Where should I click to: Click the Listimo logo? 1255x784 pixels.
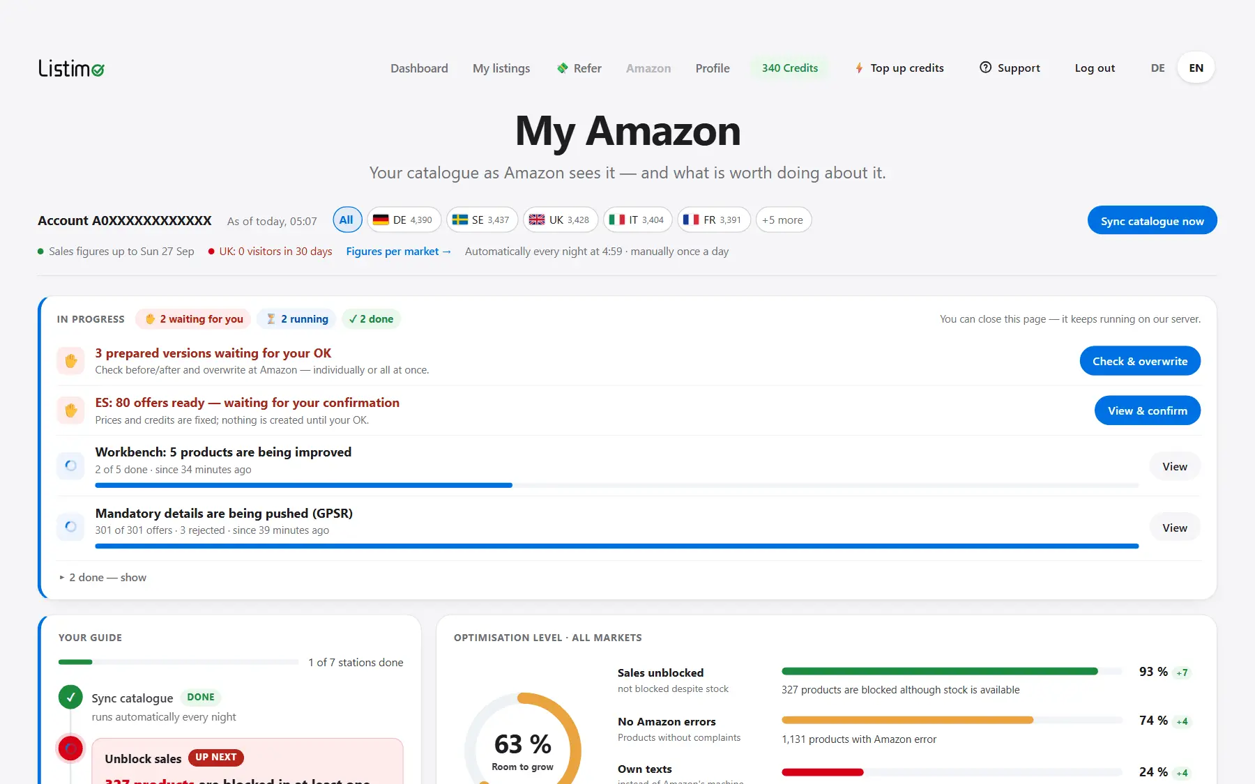(x=71, y=68)
